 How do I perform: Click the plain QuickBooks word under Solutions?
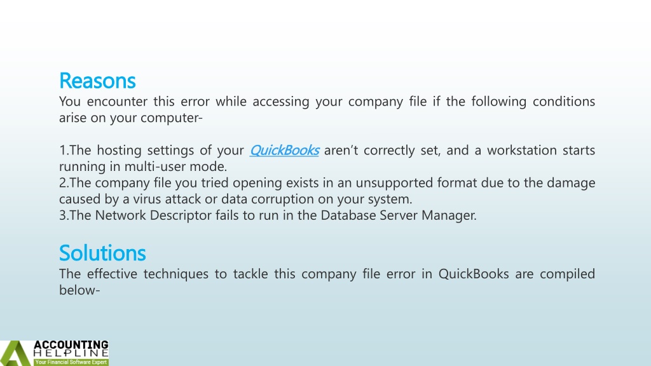[474, 274]
